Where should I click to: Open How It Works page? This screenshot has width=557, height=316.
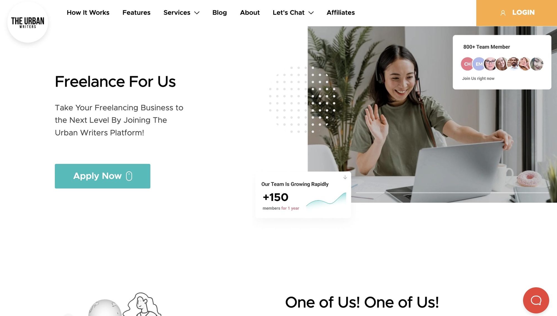[88, 13]
